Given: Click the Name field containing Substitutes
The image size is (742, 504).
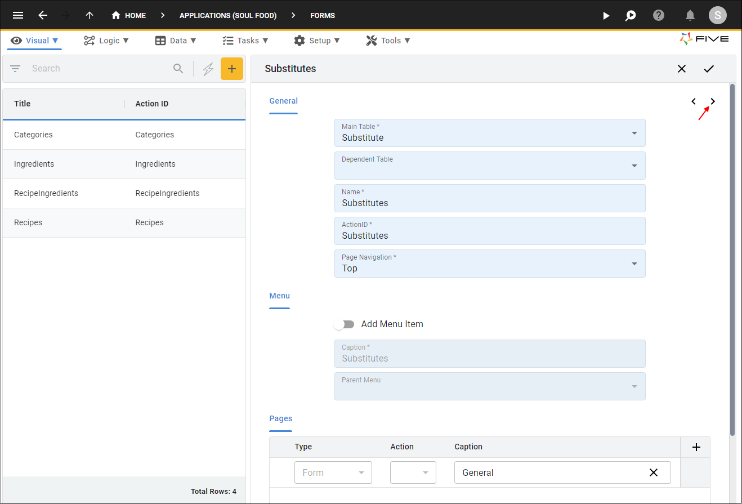Looking at the screenshot, I should coord(490,198).
